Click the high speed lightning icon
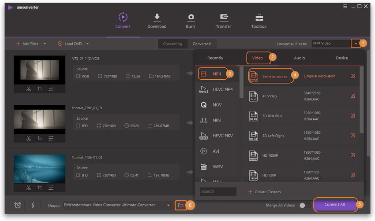This screenshot has height=221, width=375. coord(33,205)
